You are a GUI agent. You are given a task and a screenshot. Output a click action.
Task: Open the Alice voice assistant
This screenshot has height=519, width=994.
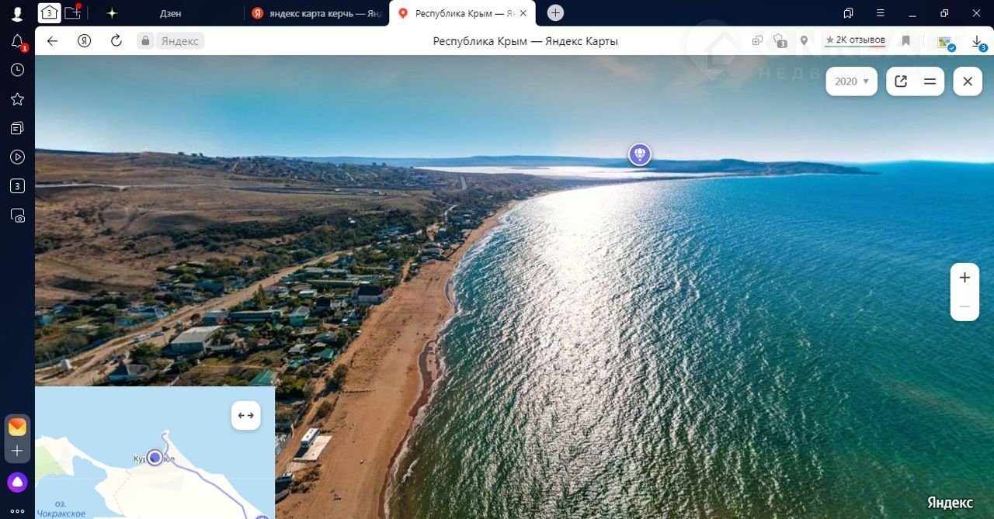coord(17,483)
